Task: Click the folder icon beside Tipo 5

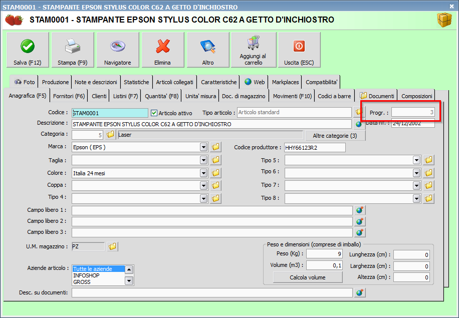Action: pos(428,160)
